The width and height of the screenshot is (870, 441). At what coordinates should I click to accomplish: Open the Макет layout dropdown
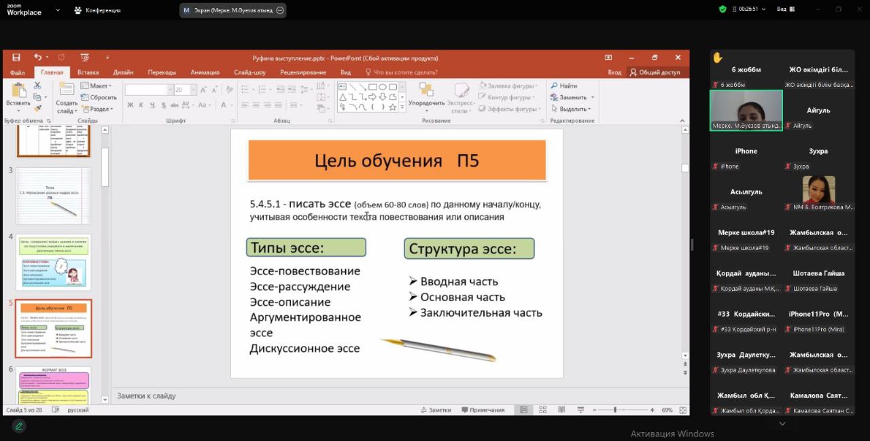(x=97, y=86)
